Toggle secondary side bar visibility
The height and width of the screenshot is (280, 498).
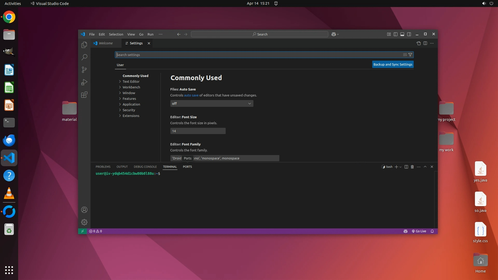tap(409, 34)
